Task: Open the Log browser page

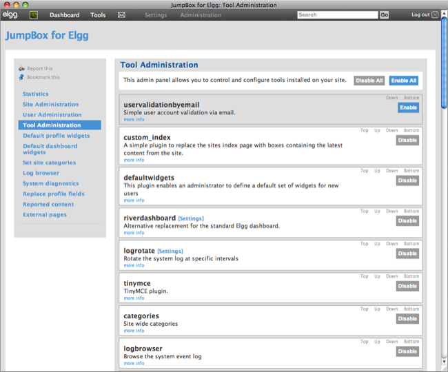Action: [41, 173]
